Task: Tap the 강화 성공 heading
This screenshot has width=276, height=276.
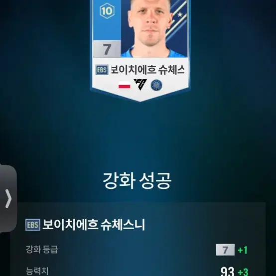Action: [x=137, y=181]
